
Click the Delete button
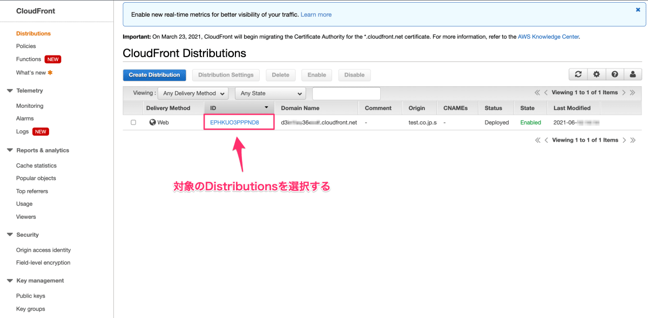(x=280, y=75)
